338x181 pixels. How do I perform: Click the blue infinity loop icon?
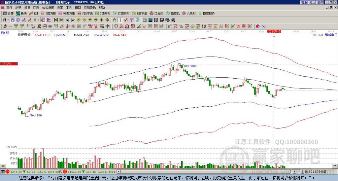(264, 26)
